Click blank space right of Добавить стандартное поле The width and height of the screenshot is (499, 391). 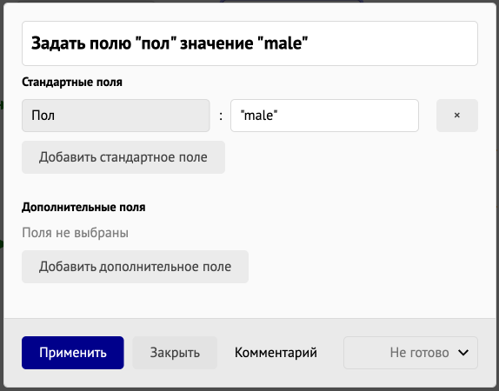[352, 157]
